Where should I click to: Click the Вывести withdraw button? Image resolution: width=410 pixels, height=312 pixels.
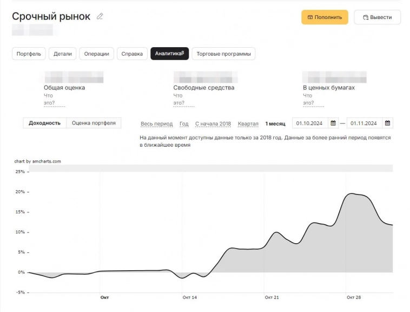tap(377, 17)
